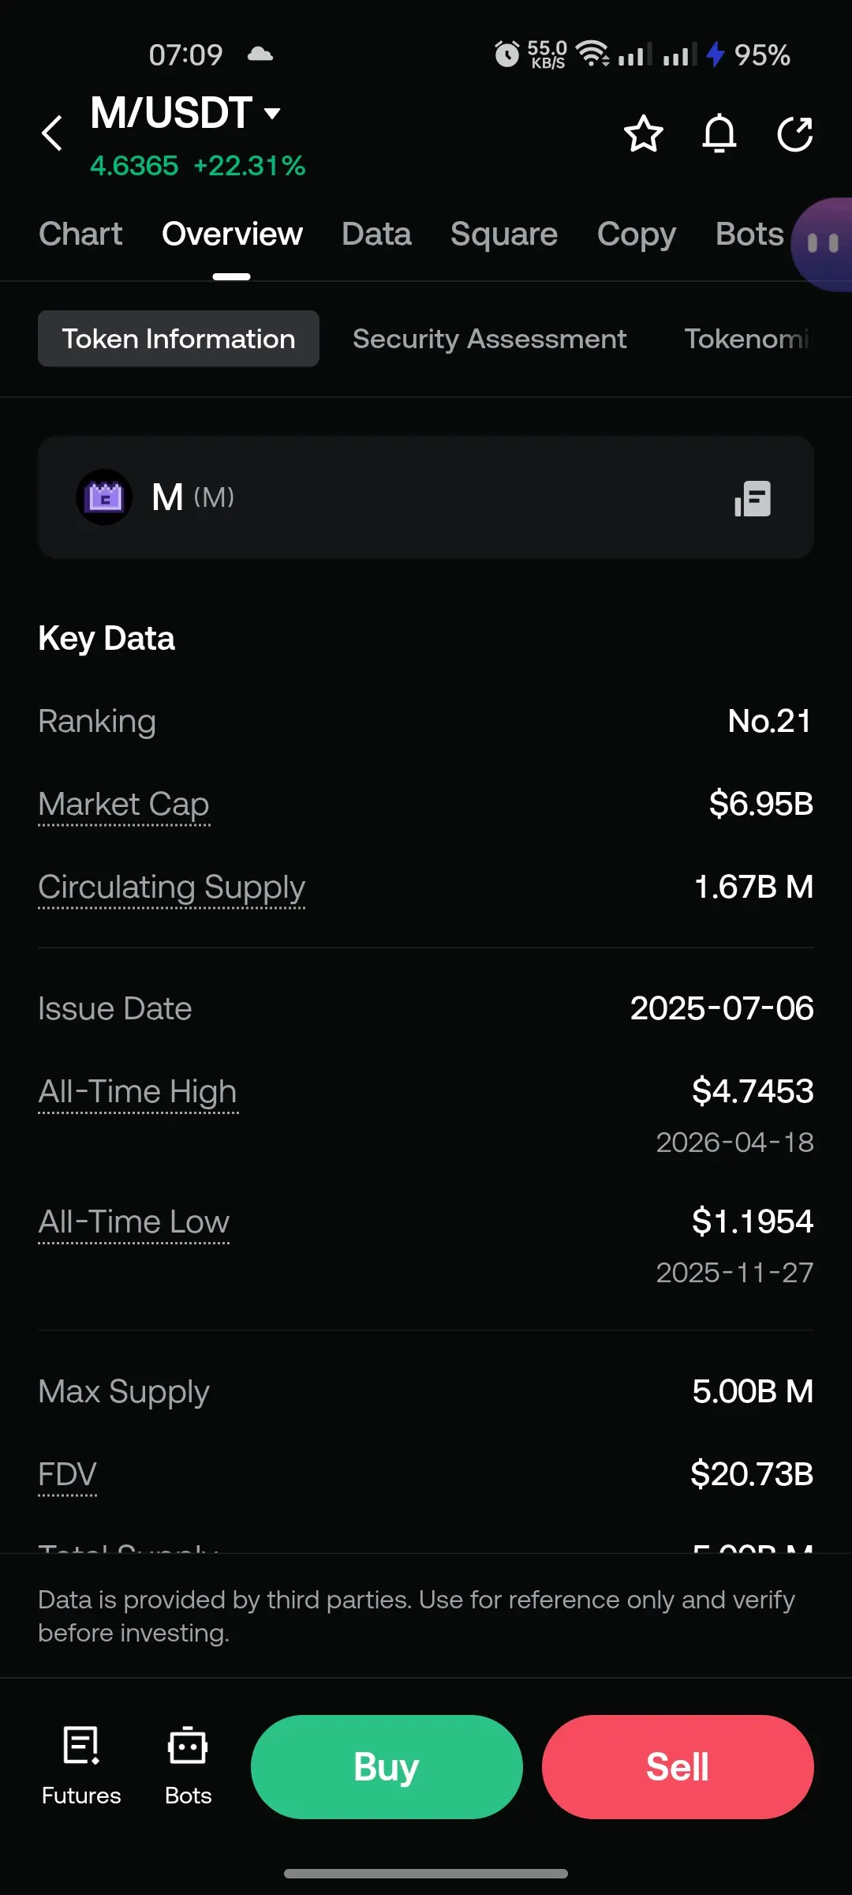
Task: Tap the All-Time High label
Action: coord(137,1091)
